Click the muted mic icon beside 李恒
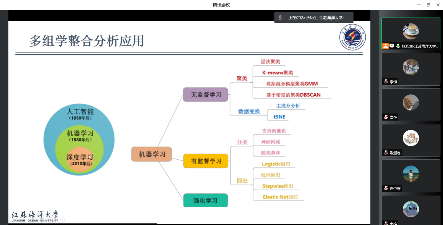The image size is (443, 225). 386,82
